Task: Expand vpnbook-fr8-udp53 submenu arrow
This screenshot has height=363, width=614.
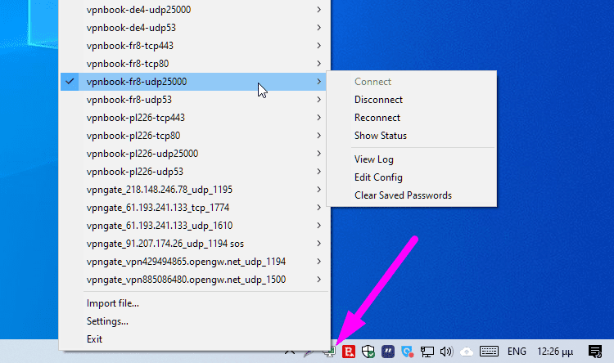Action: tap(318, 100)
